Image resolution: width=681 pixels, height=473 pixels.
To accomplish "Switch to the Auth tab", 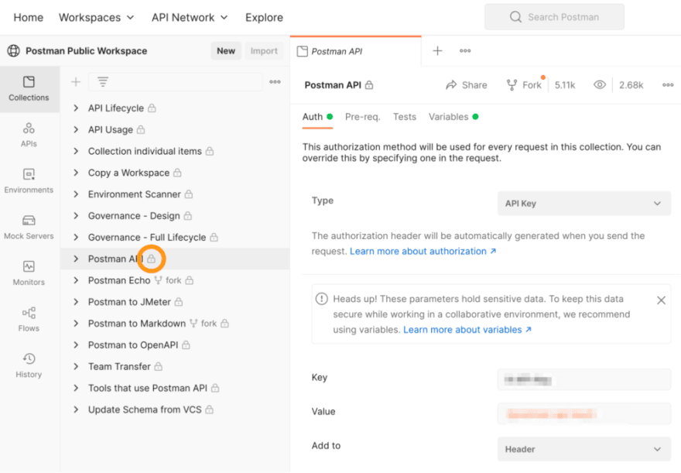I will point(317,117).
